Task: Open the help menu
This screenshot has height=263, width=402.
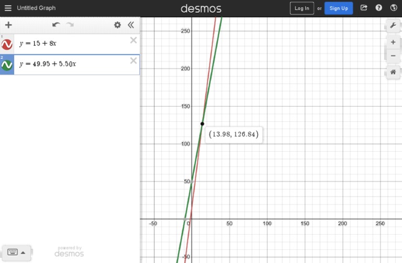Action: pyautogui.click(x=378, y=8)
